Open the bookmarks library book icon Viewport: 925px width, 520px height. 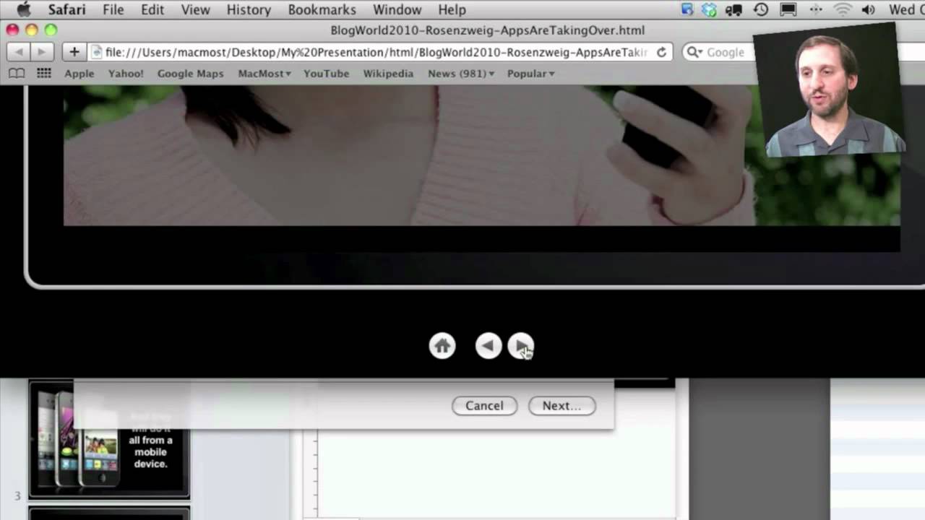pyautogui.click(x=17, y=74)
